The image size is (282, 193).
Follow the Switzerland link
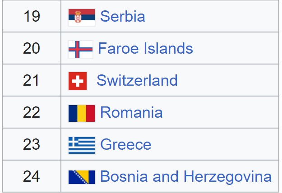point(137,80)
